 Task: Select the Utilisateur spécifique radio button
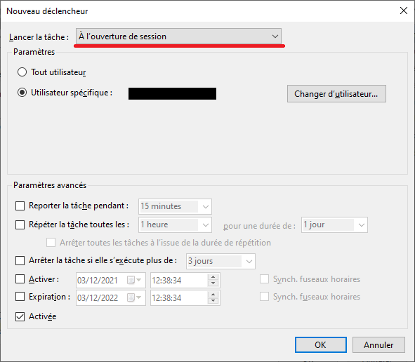coord(22,93)
